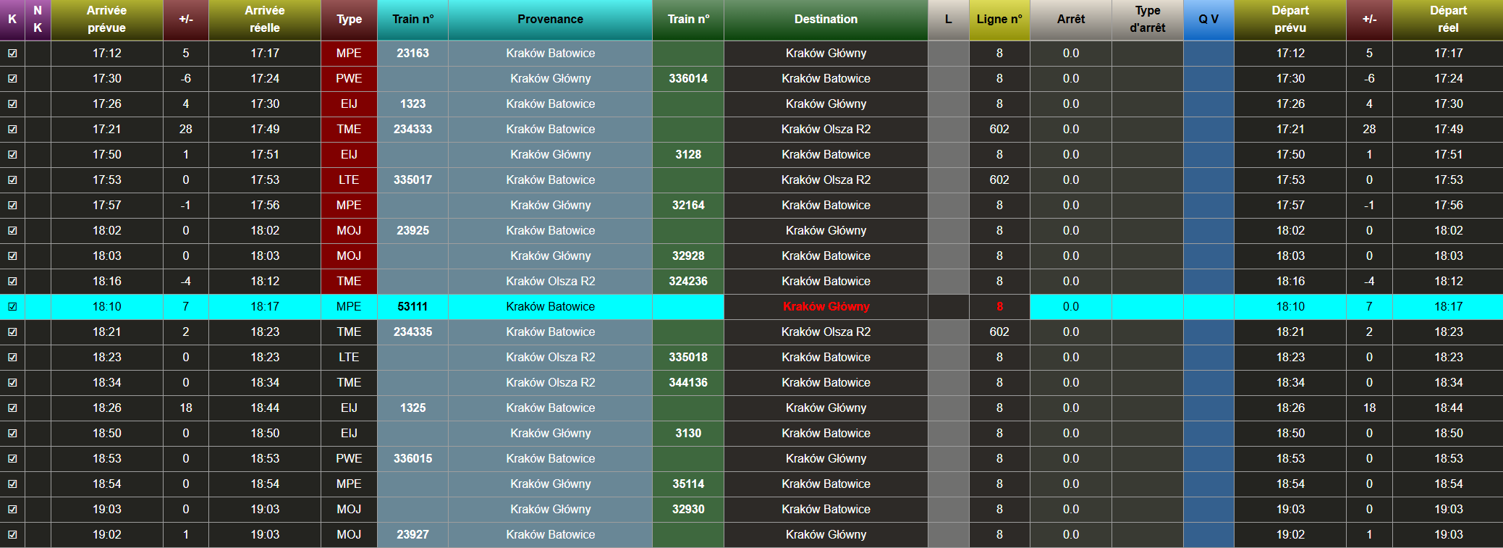The image size is (1503, 548).
Task: Select train number 335017 cell
Action: (412, 180)
